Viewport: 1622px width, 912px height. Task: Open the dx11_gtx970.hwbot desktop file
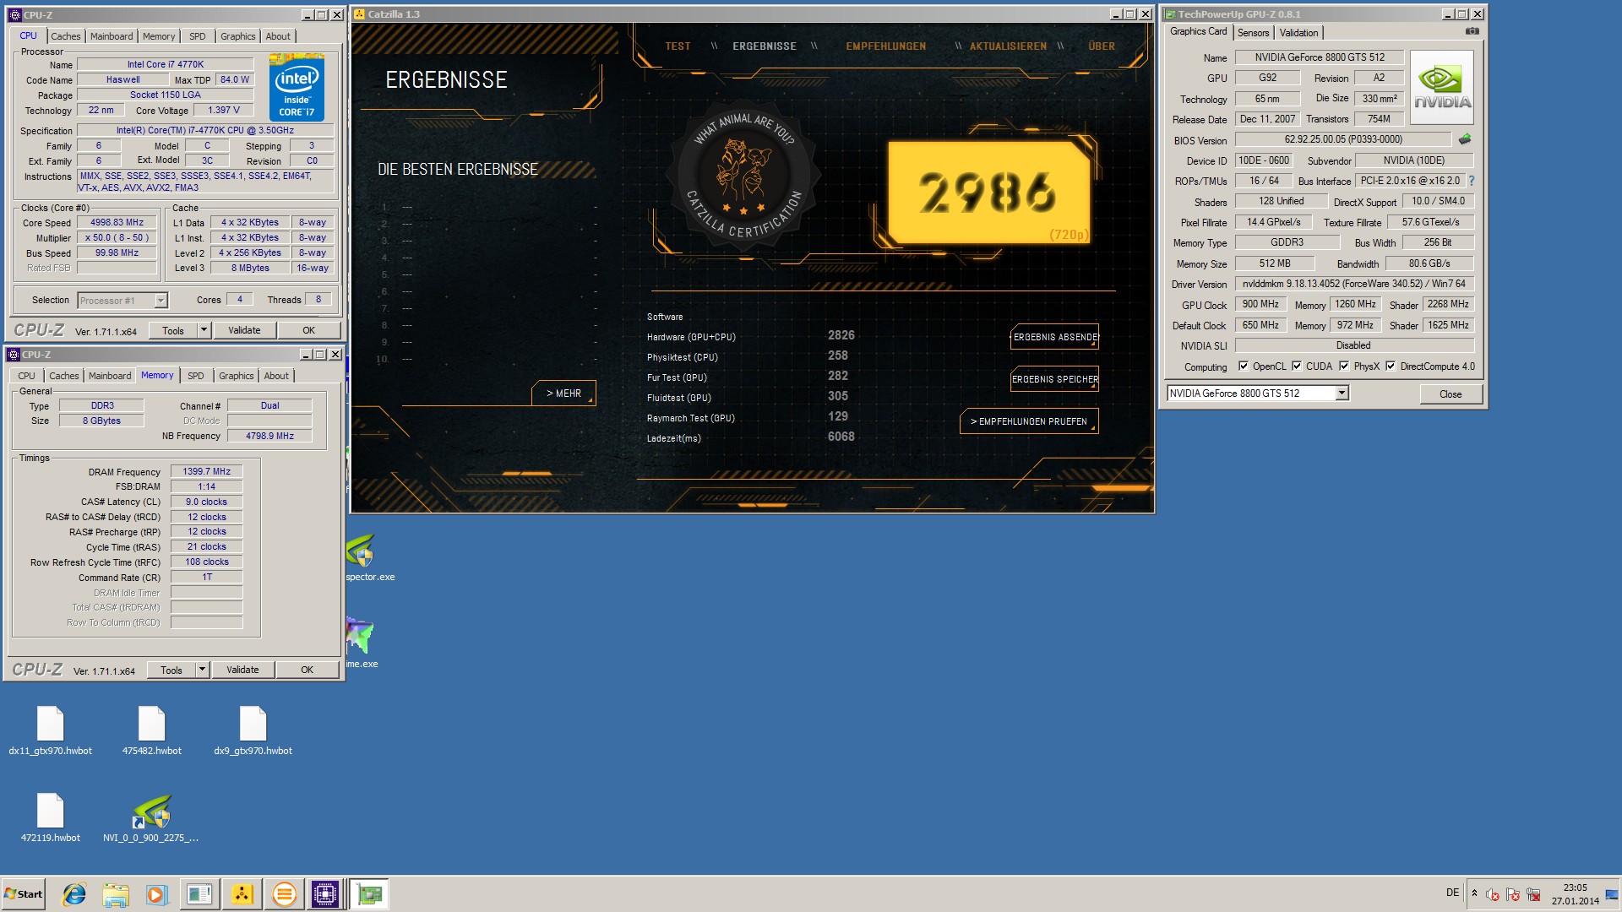coord(51,731)
